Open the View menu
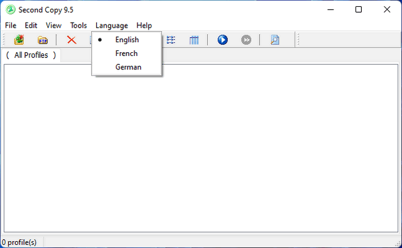 [x=53, y=25]
